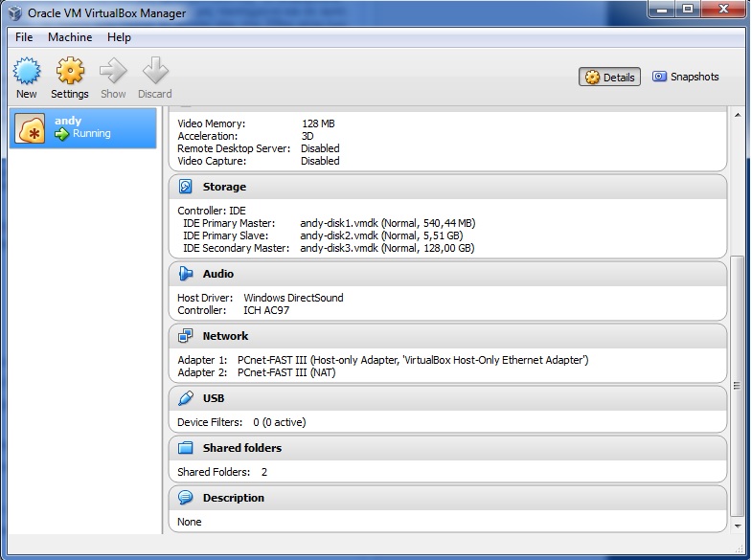Click Remote Desktop Server Disabled value
Screen dimensions: 752x560
coord(320,148)
